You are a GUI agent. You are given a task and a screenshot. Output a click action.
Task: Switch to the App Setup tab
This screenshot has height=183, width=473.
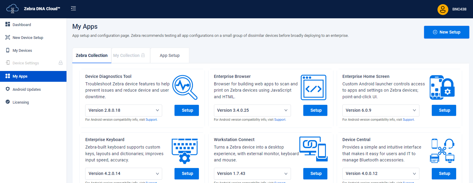coord(170,55)
